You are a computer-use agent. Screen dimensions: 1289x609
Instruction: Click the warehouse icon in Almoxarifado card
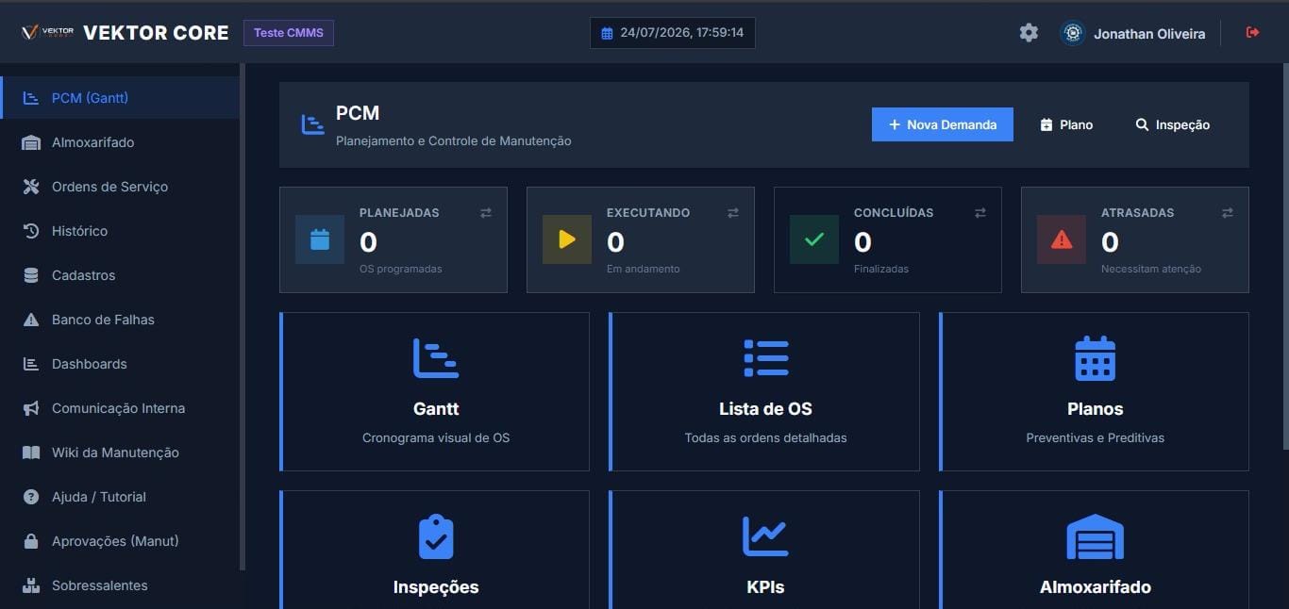pyautogui.click(x=1095, y=536)
